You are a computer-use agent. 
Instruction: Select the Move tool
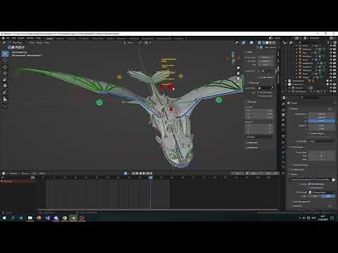tap(5, 67)
